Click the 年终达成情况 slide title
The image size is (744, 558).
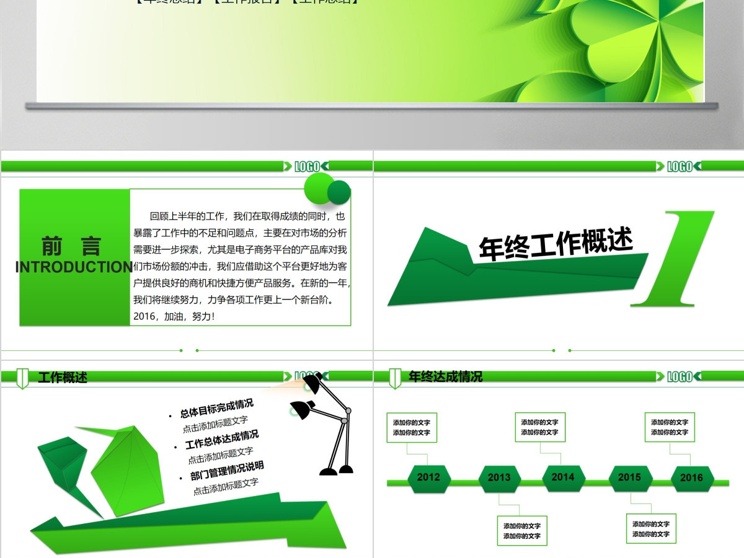(446, 376)
